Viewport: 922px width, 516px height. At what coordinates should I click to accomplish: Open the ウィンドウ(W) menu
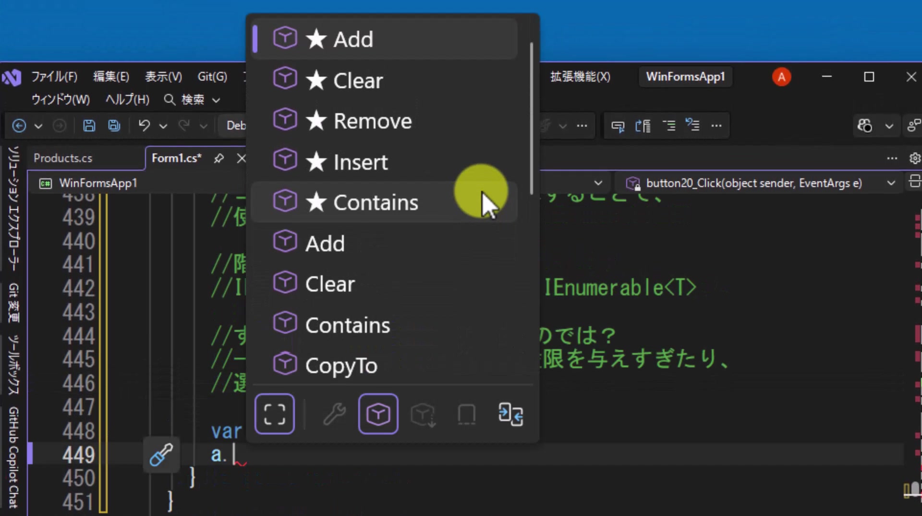[x=61, y=99]
